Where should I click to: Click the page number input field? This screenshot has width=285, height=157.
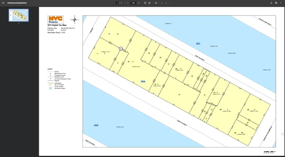(x=117, y=3)
